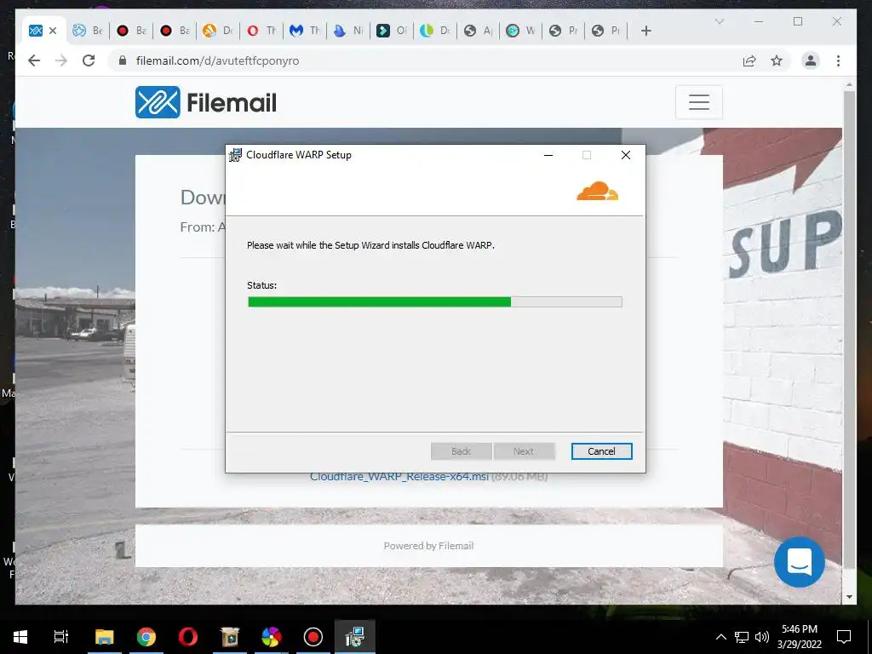Open network settings tray icon
872x654 pixels.
[x=742, y=637]
